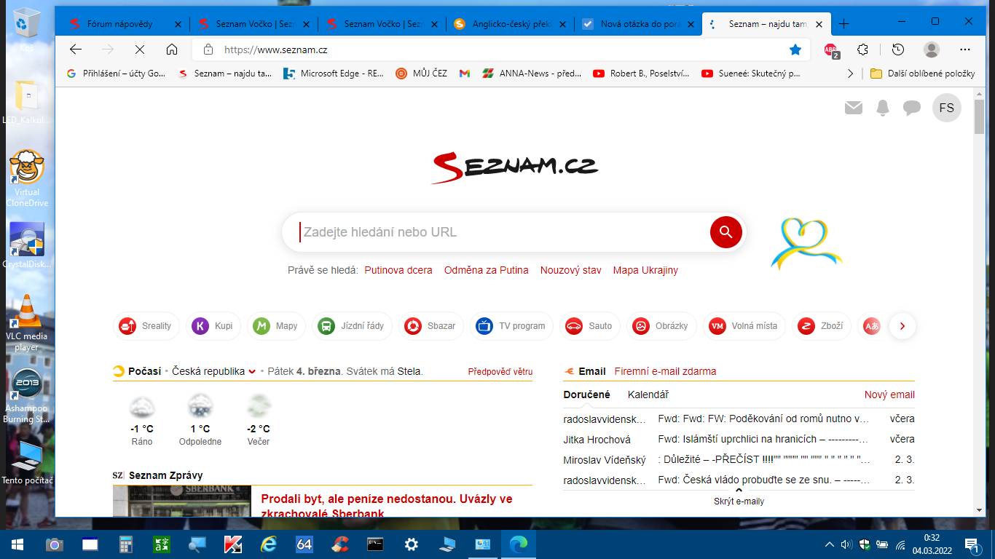Close the Fórum nápovědy tab
The width and height of the screenshot is (995, 559).
click(178, 24)
